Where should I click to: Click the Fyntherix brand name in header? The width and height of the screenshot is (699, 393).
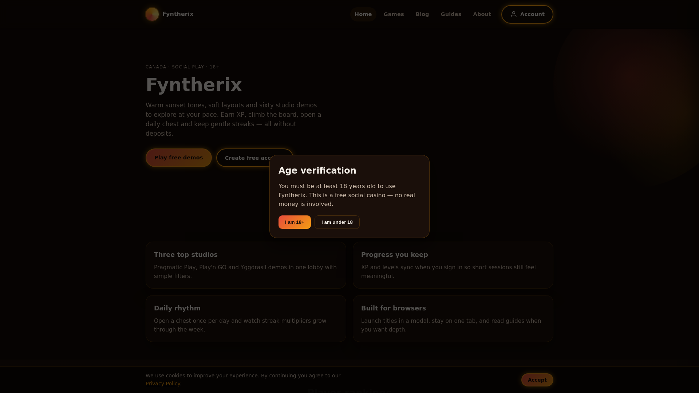(x=178, y=14)
